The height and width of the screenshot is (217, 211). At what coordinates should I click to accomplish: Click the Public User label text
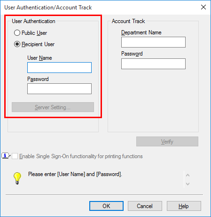pos(34,33)
